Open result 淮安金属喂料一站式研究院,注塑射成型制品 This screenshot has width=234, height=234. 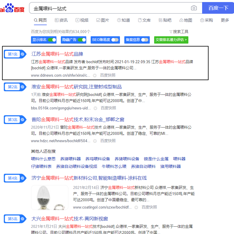76,87
